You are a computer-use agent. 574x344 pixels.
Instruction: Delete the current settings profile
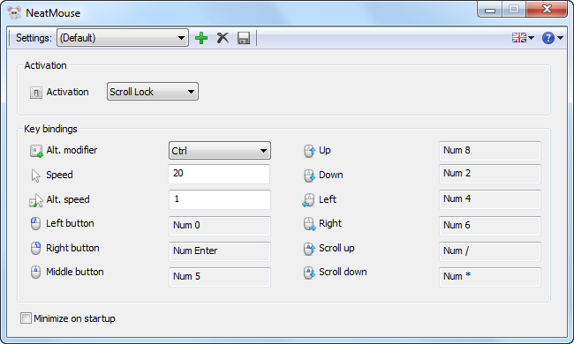coord(223,38)
